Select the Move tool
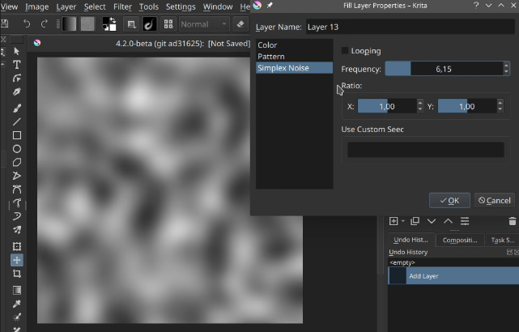 (x=17, y=260)
